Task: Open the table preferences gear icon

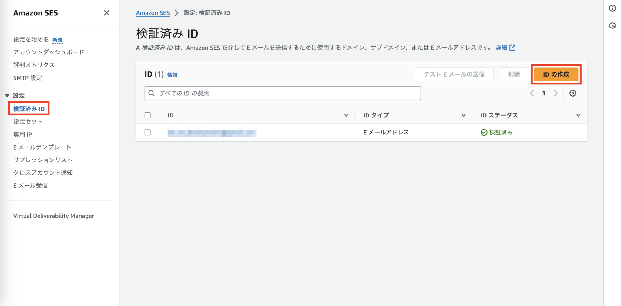Action: [573, 93]
